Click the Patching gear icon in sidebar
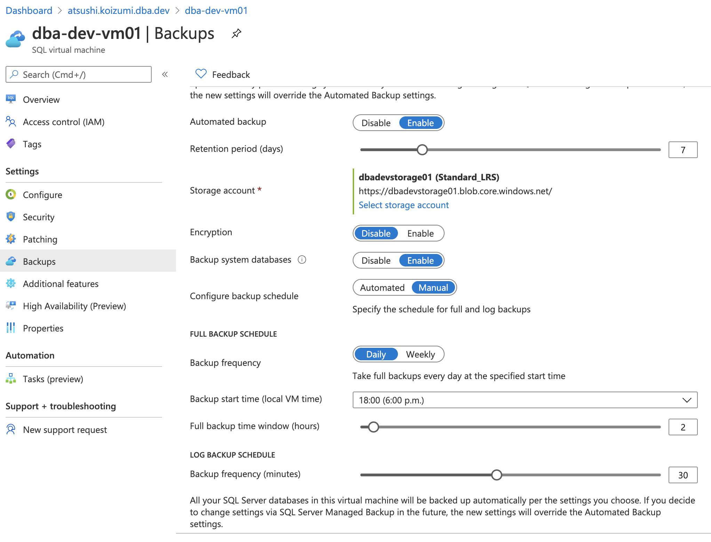 [x=11, y=239]
